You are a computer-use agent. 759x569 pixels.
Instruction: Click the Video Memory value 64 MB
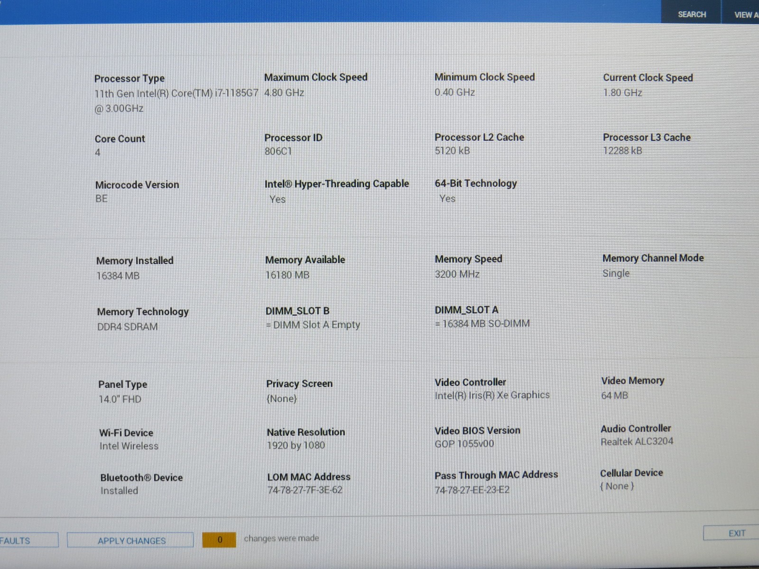614,395
